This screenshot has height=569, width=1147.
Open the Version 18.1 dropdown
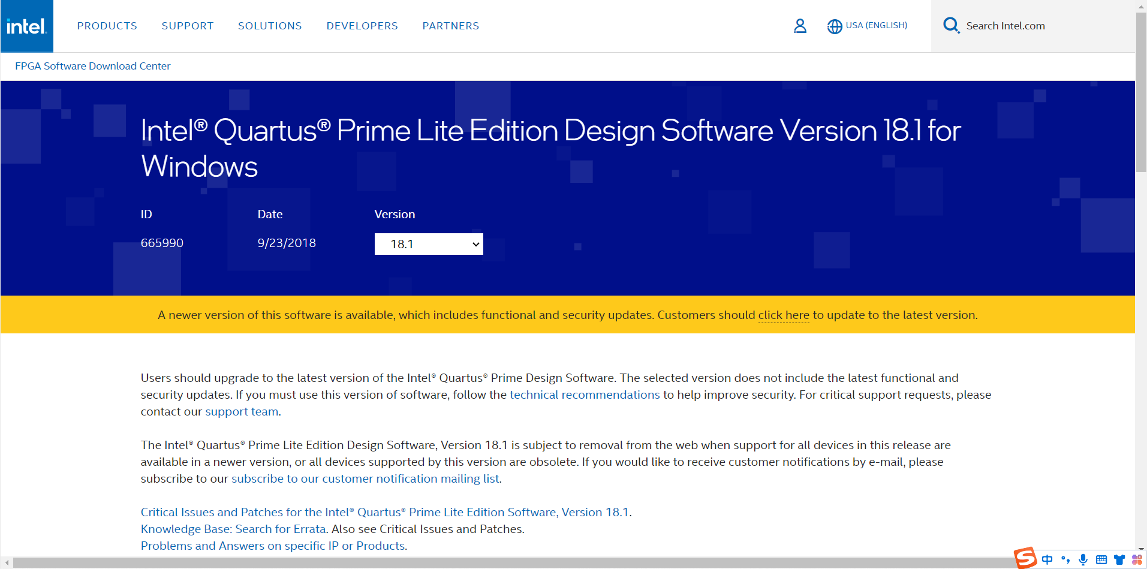[x=428, y=243]
